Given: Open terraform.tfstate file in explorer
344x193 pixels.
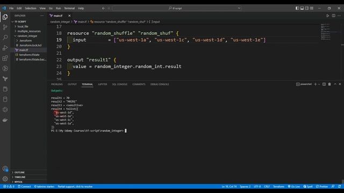Looking at the screenshot, I should point(30,55).
